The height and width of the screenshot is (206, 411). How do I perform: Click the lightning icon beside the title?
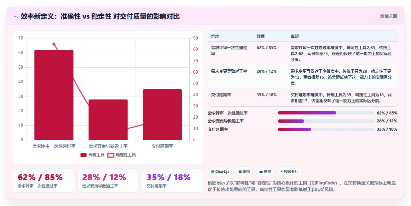(x=16, y=17)
